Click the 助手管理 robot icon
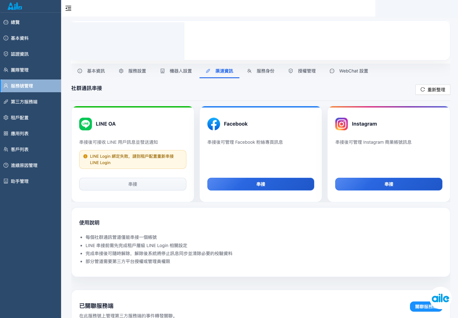Image resolution: width=458 pixels, height=318 pixels. (x=6, y=181)
